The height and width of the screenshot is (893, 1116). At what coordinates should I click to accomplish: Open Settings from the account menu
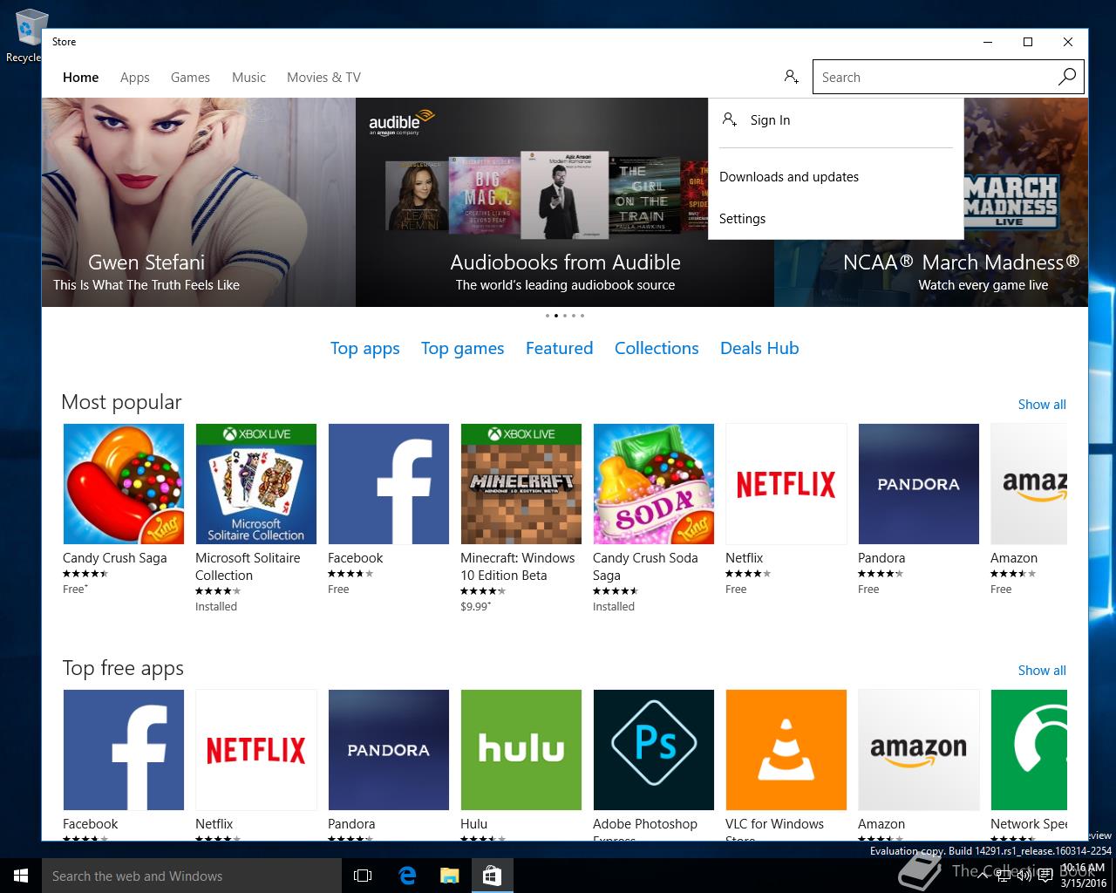point(835,219)
